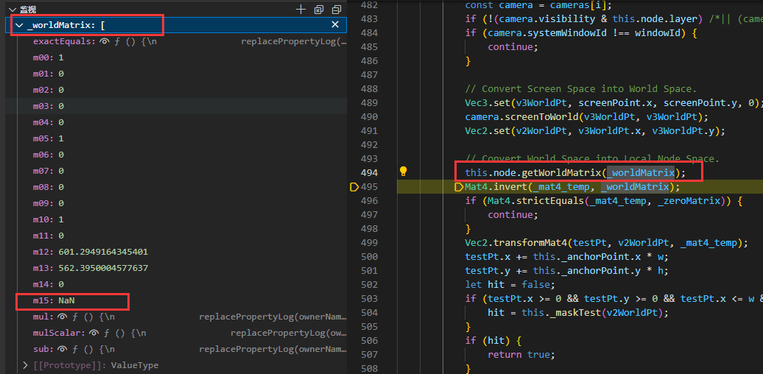The width and height of the screenshot is (763, 374).
Task: Select the m03: 0 row
Action: (176, 106)
